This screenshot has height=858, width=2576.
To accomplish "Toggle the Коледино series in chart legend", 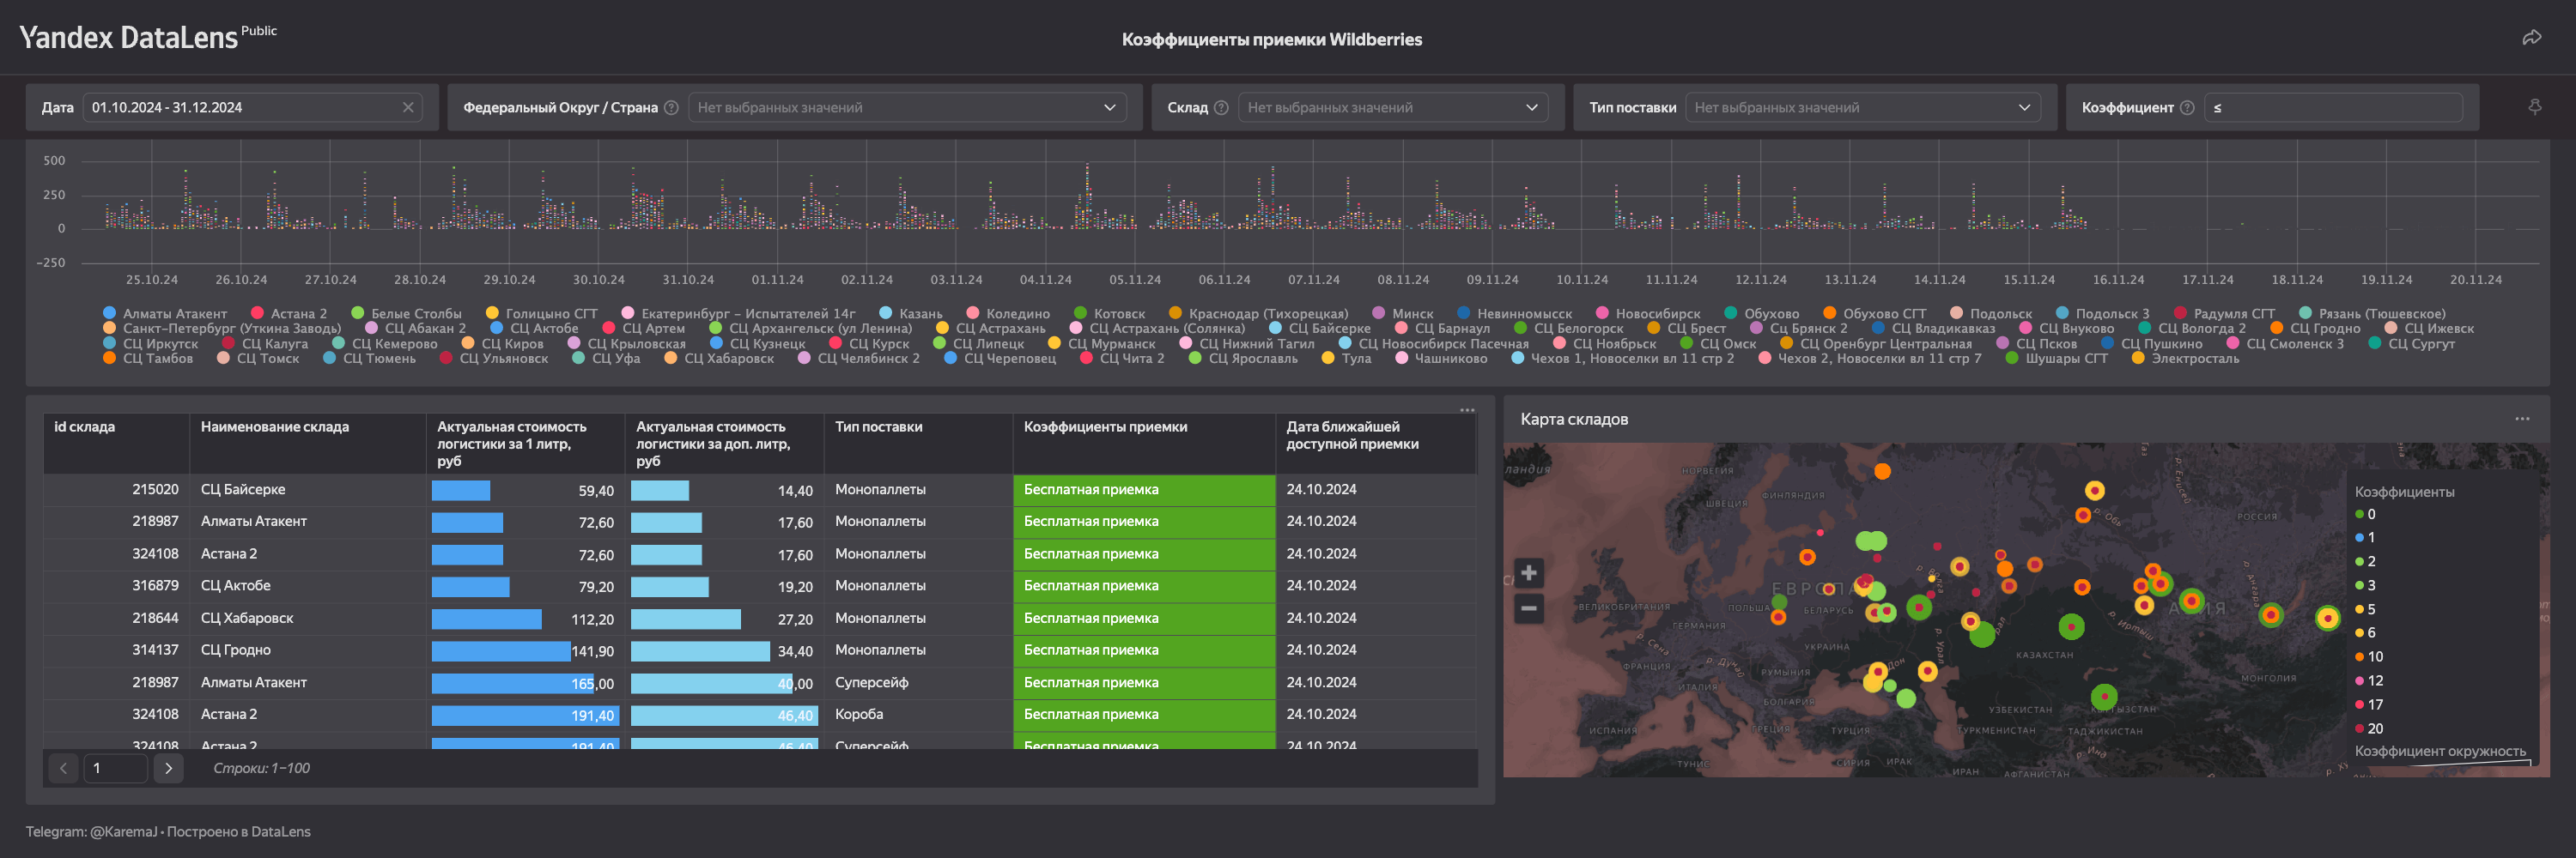I will pos(1017,314).
